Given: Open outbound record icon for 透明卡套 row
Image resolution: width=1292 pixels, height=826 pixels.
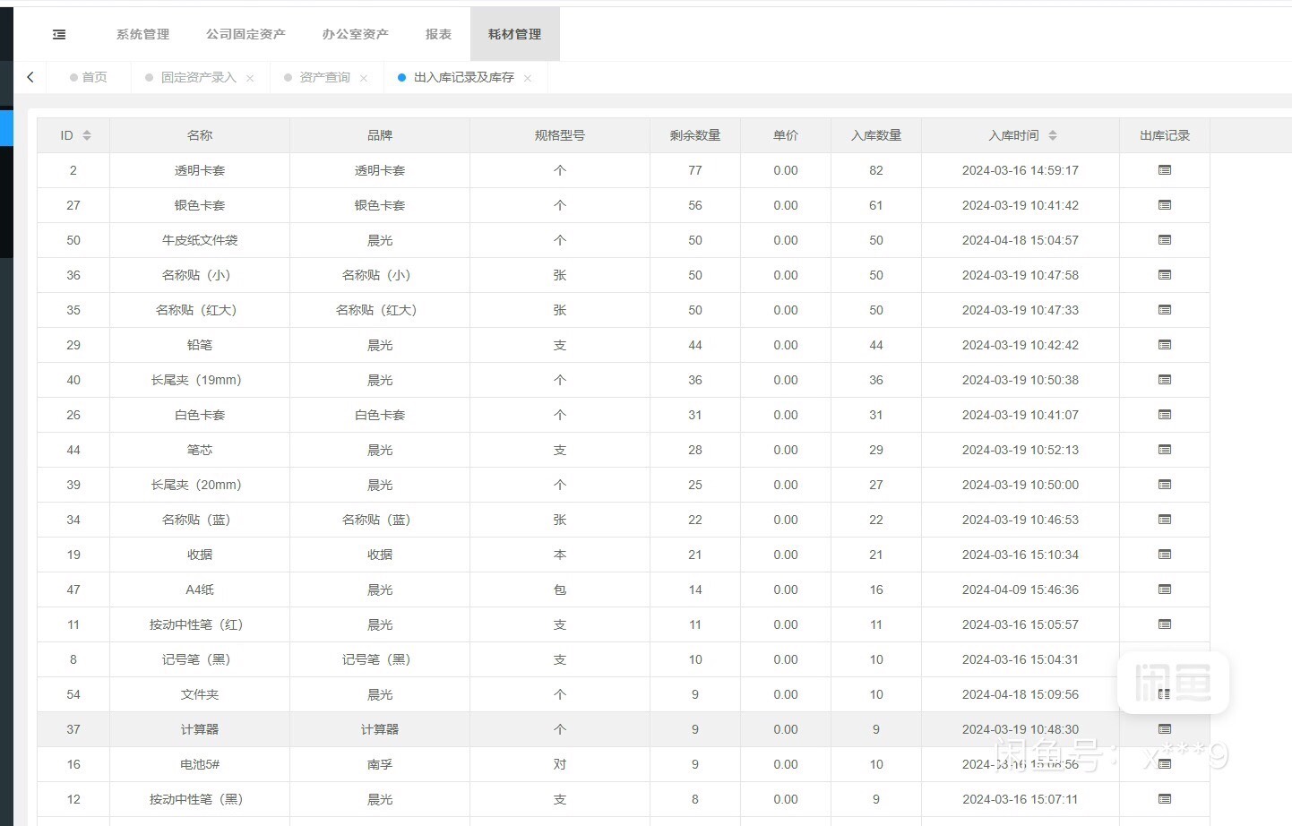Looking at the screenshot, I should click(x=1164, y=170).
